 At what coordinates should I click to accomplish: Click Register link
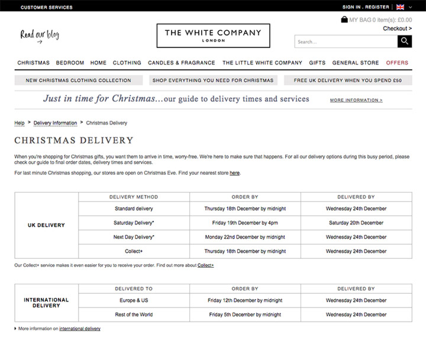coord(377,7)
